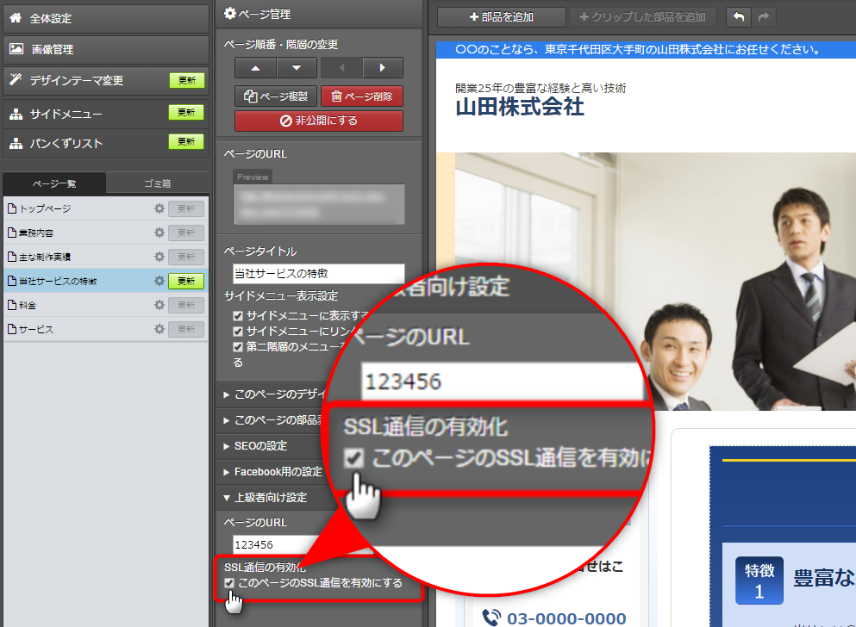Click the 部品を追加 button
The image size is (856, 627).
(501, 16)
